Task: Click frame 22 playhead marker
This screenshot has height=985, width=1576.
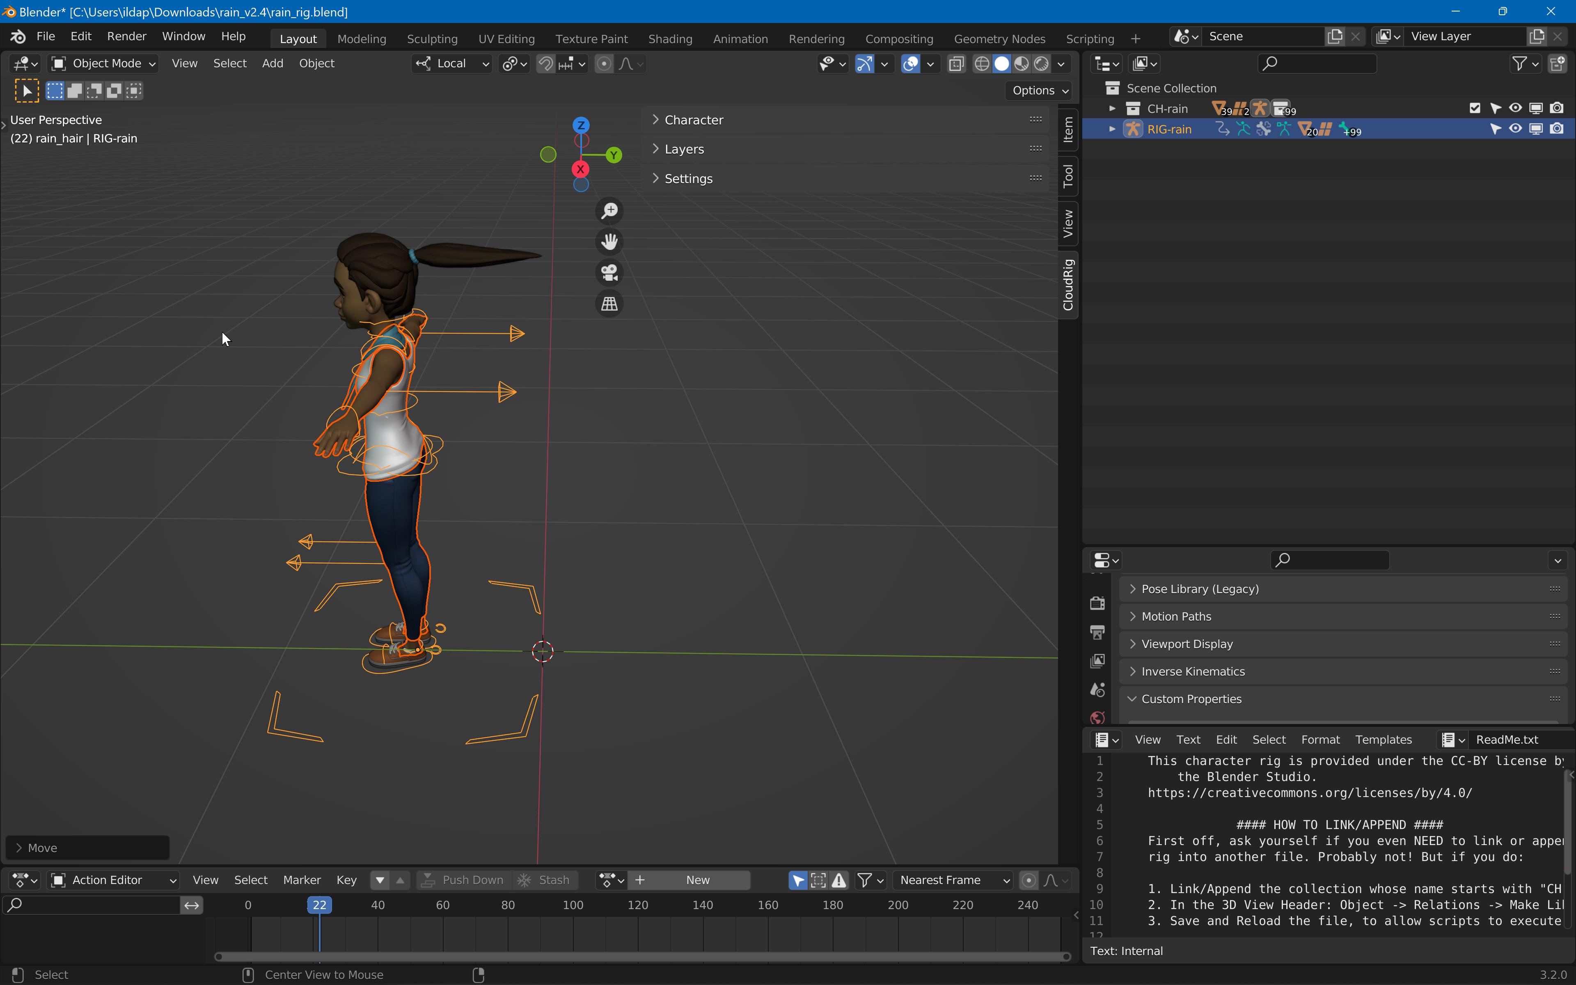Action: pyautogui.click(x=319, y=905)
